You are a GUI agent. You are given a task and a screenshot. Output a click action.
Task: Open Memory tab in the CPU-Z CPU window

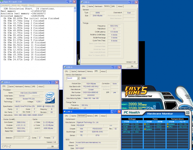pos(27,86)
